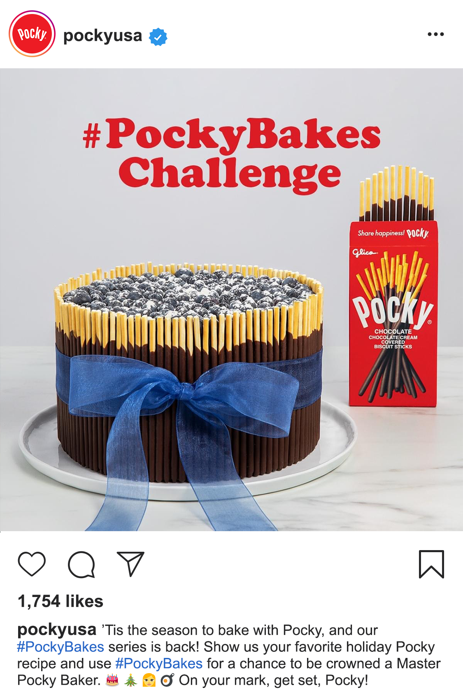This screenshot has height=697, width=463.
Task: Save the post with the bookmark icon
Action: click(431, 564)
